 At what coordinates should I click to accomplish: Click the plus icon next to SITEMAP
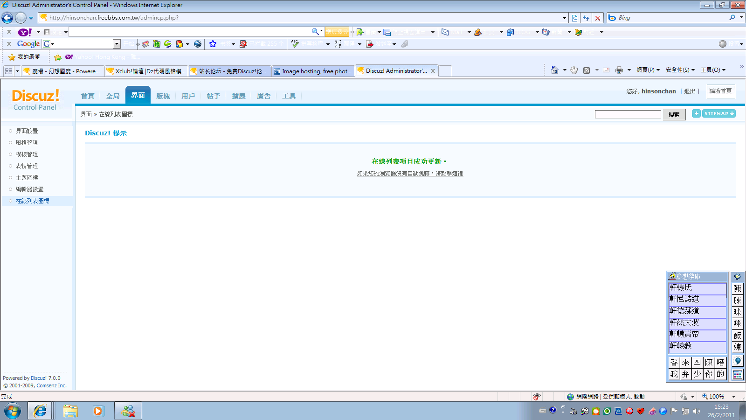click(696, 113)
